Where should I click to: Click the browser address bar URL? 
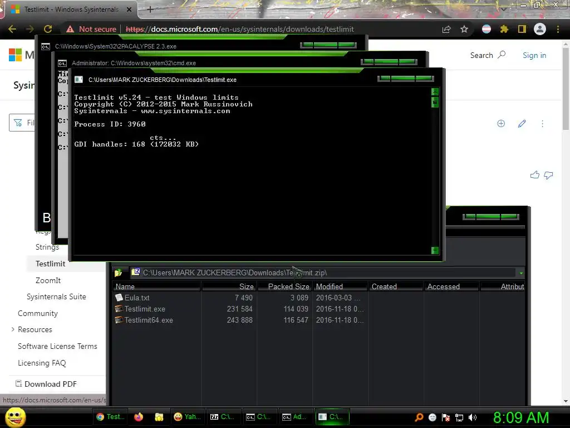coord(239,29)
